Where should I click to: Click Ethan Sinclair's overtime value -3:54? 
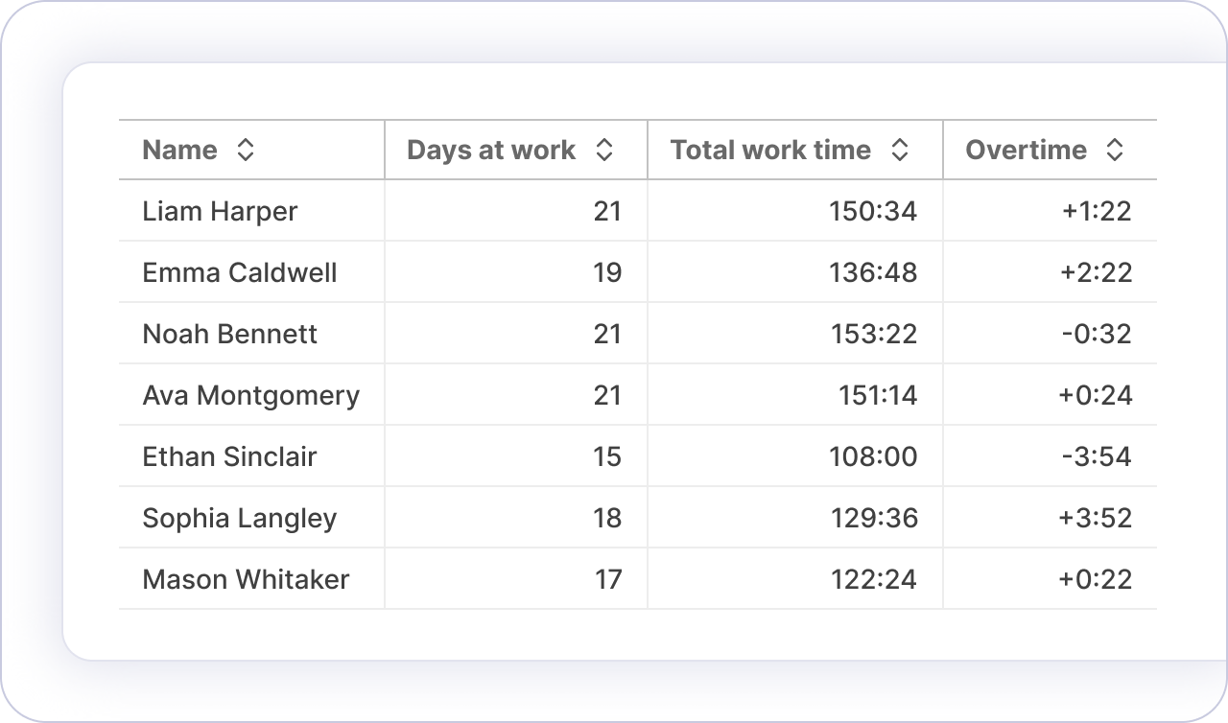[x=1097, y=456]
